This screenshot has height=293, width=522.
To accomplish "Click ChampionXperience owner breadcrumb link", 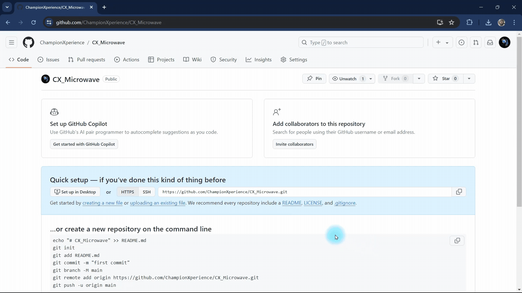I will [x=62, y=43].
